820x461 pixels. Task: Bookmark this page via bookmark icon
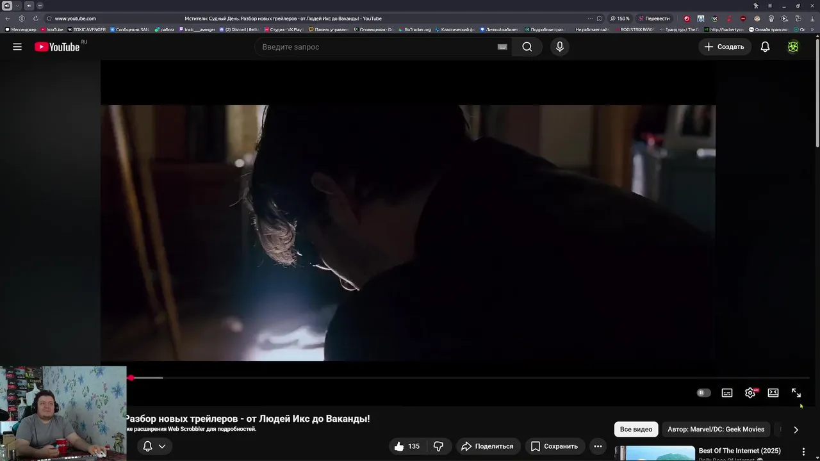click(599, 19)
